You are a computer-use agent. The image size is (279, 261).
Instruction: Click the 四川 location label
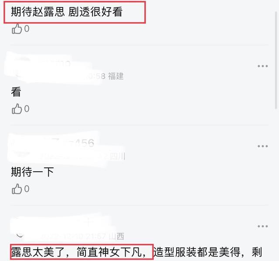point(118,156)
